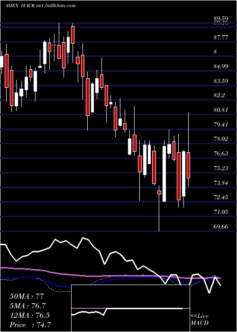Viewport: 237px width, 332px height.
Task: Click the 84.99 price axis label
Action: [221, 66]
